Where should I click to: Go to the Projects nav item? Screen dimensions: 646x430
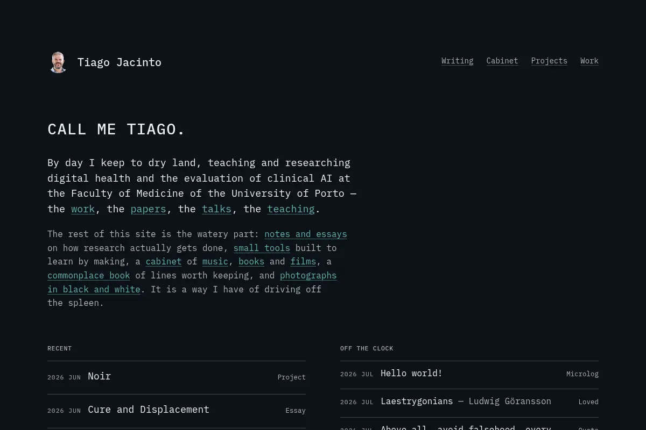point(549,61)
